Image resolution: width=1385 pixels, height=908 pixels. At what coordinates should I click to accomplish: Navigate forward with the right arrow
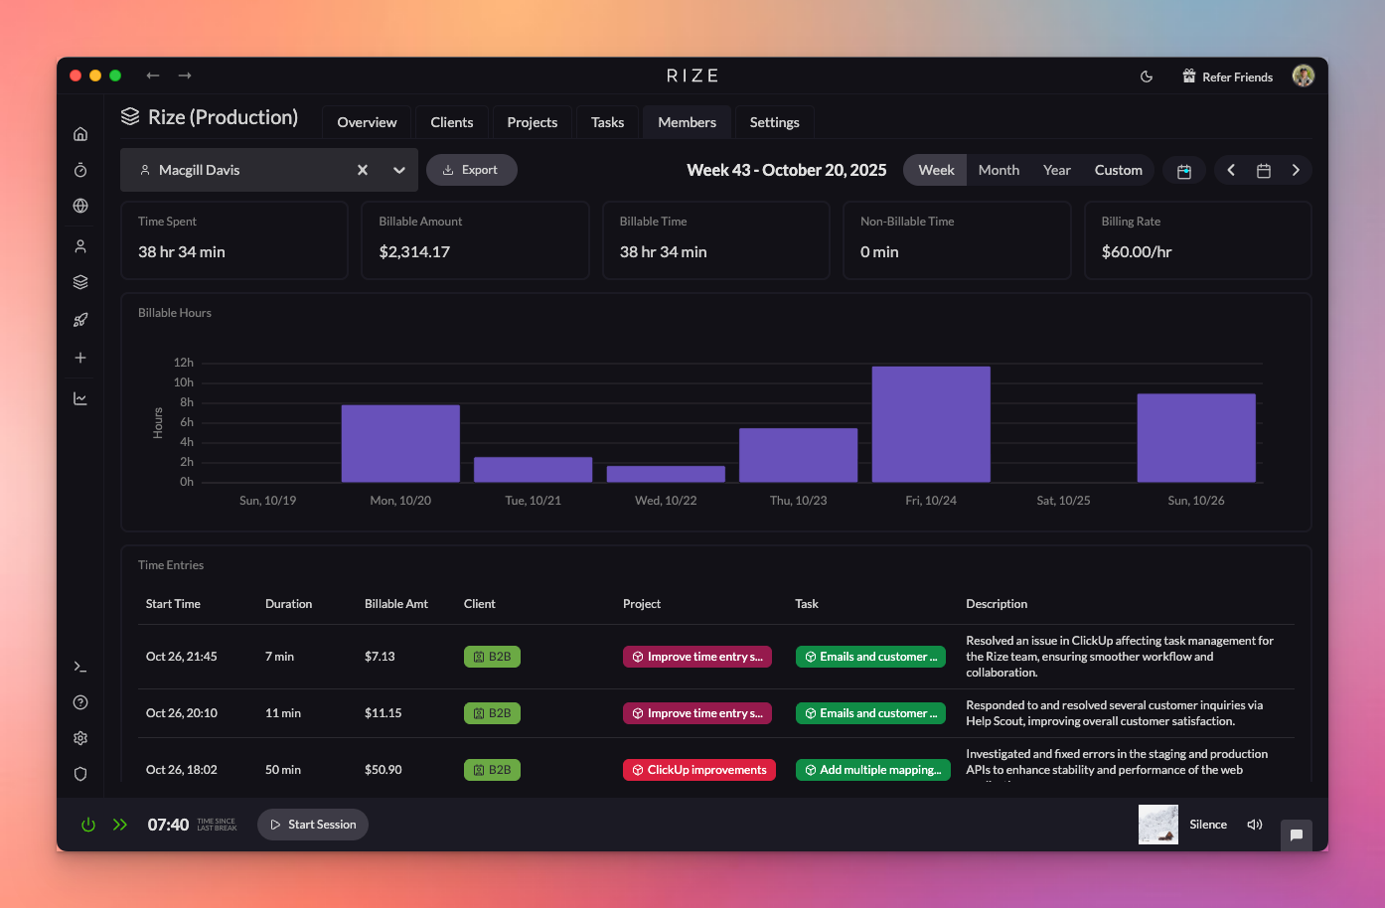coord(185,76)
